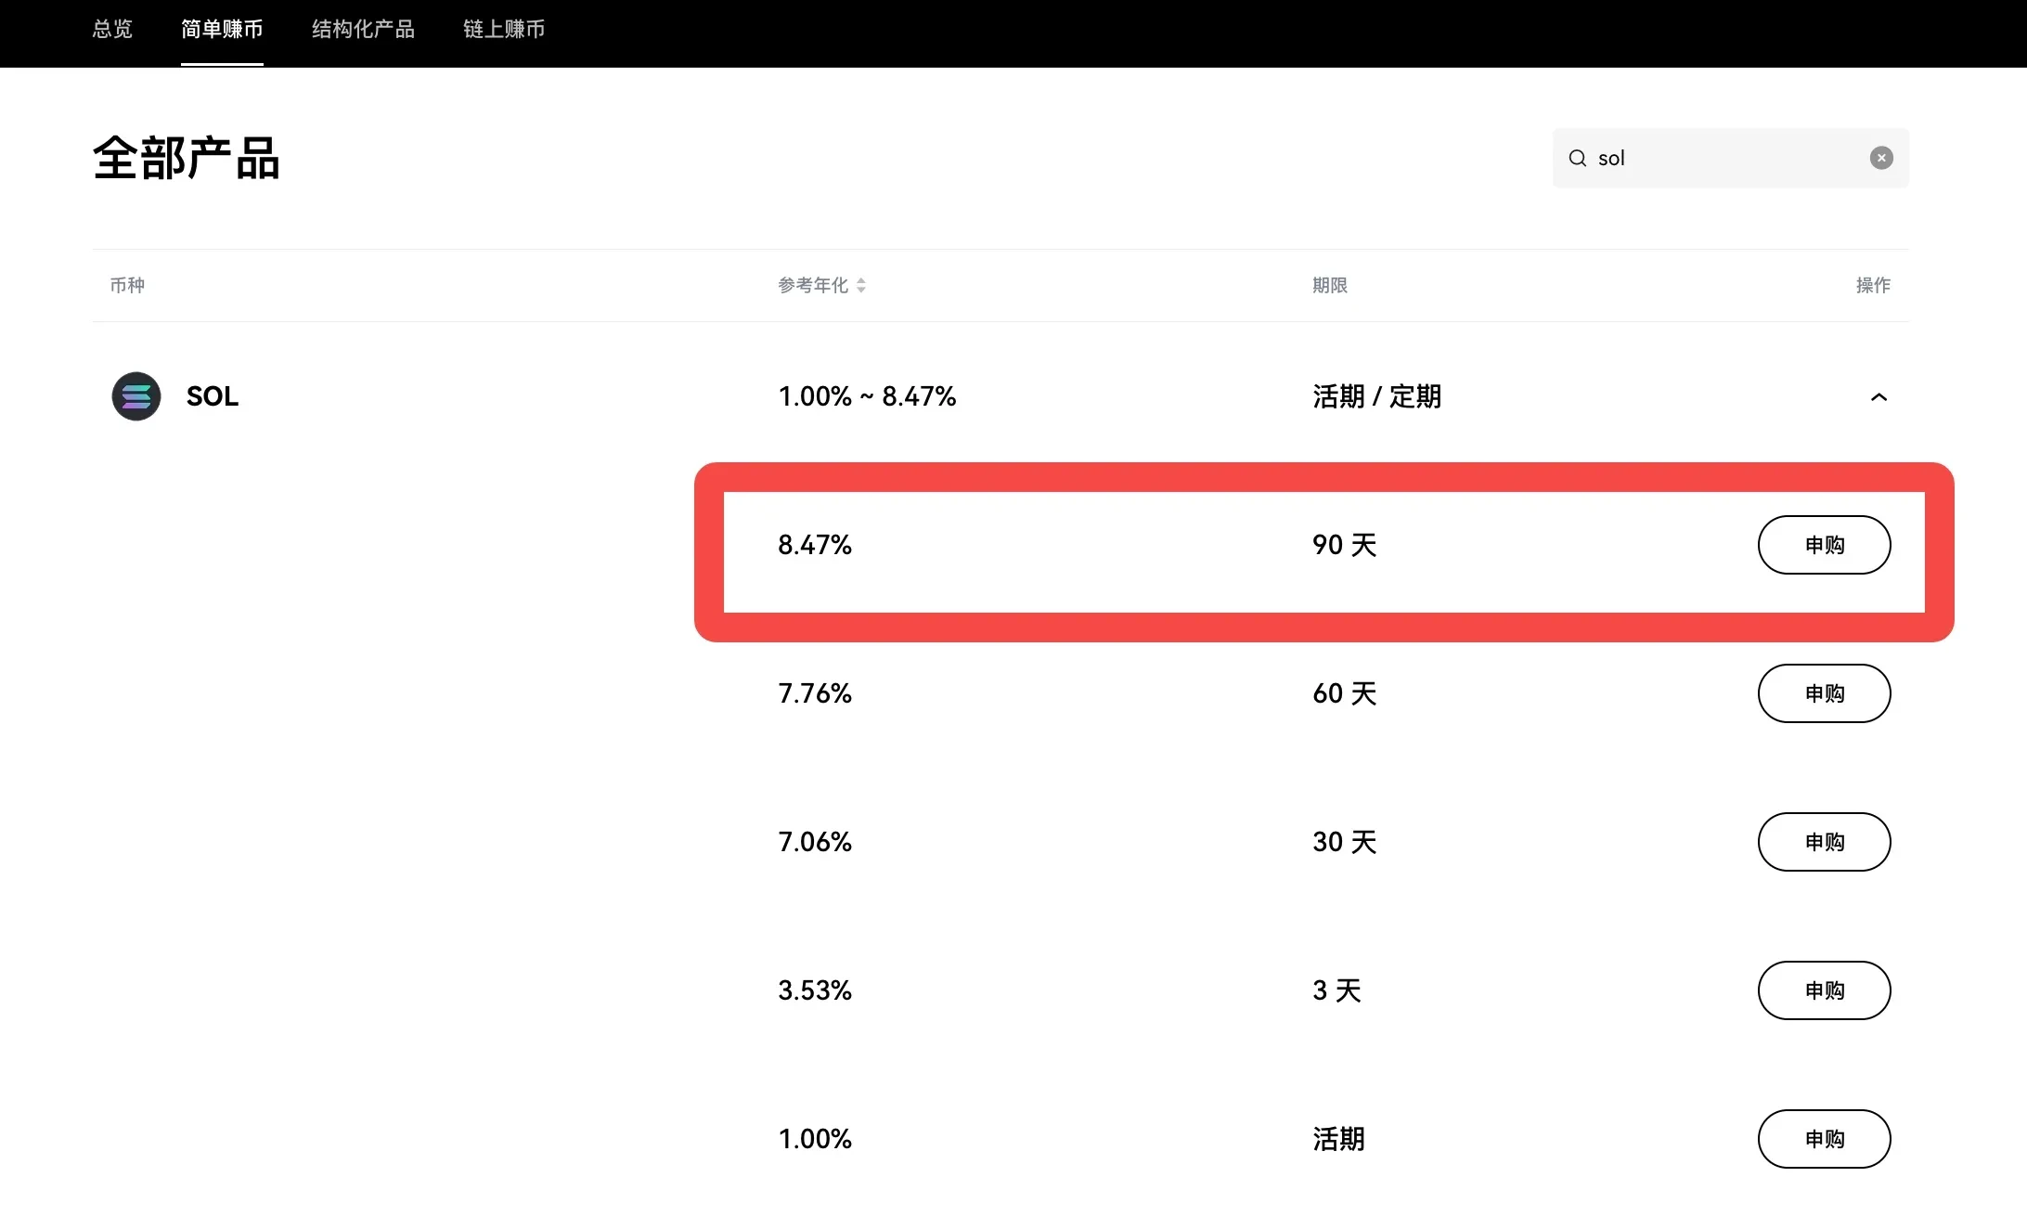
Task: Subscribe to the 3 天 product
Action: (x=1823, y=990)
